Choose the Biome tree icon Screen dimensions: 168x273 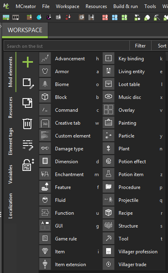coord(45,84)
